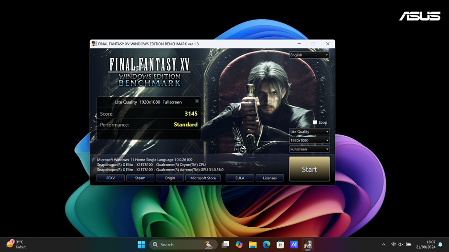The width and height of the screenshot is (449, 252).
Task: Open the Microsoft Store button
Action: [x=203, y=178]
